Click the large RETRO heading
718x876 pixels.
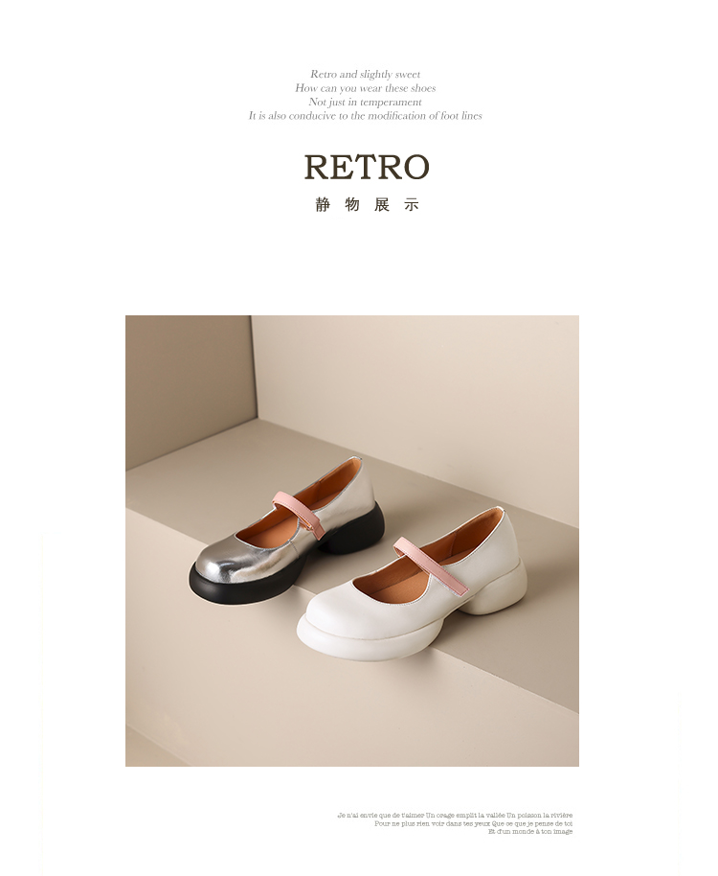(367, 167)
